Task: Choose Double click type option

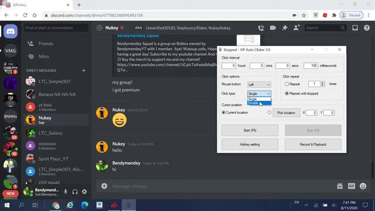Action: [259, 103]
